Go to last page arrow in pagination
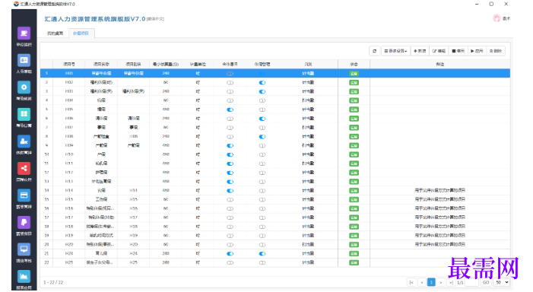The width and height of the screenshot is (533, 292). pos(451,282)
